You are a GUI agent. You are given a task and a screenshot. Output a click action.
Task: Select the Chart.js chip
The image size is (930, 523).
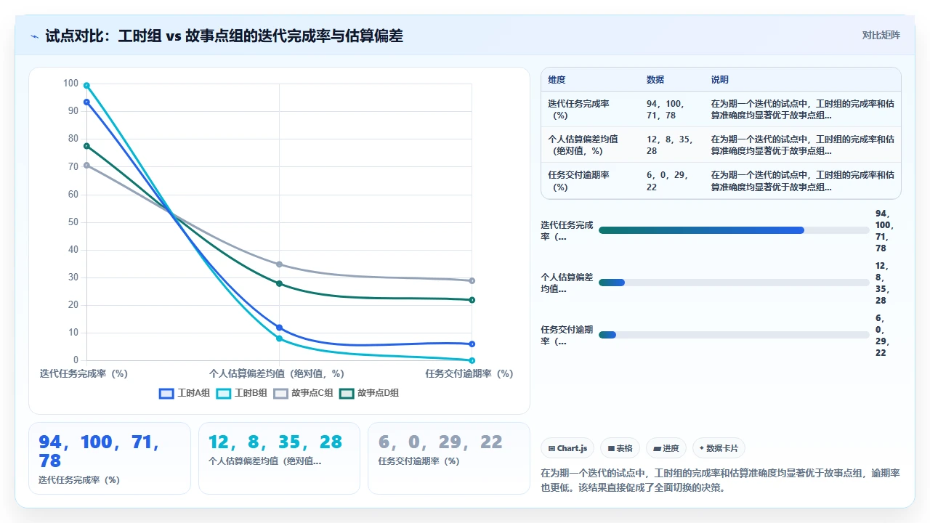568,448
